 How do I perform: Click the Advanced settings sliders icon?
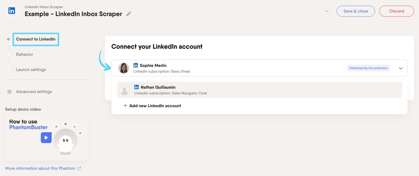pos(10,92)
